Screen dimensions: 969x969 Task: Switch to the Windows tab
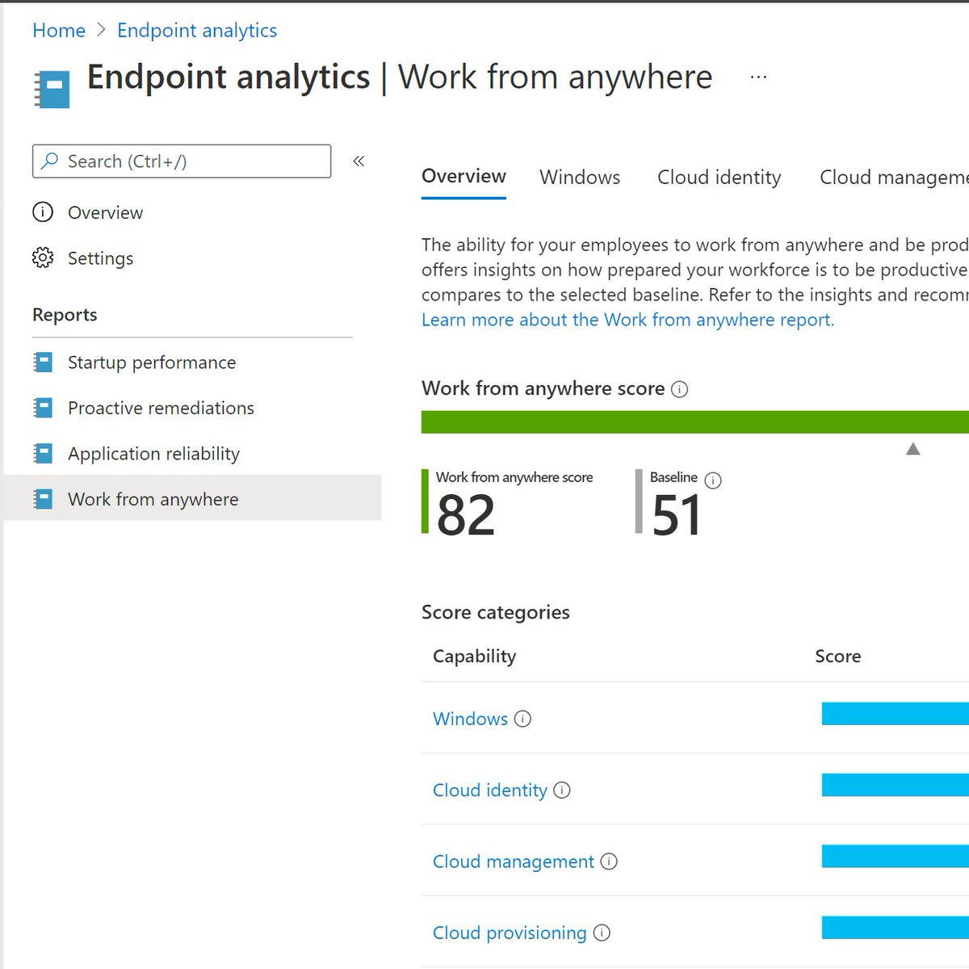(579, 177)
